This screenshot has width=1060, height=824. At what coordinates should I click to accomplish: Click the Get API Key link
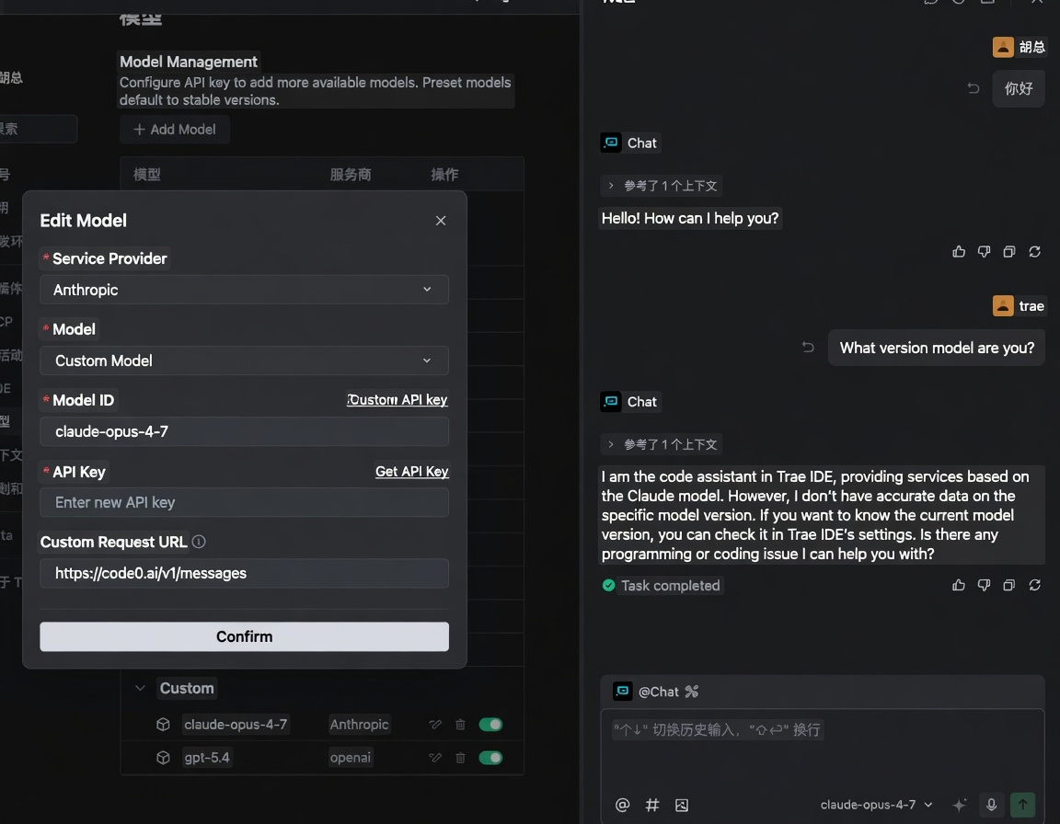(x=411, y=472)
